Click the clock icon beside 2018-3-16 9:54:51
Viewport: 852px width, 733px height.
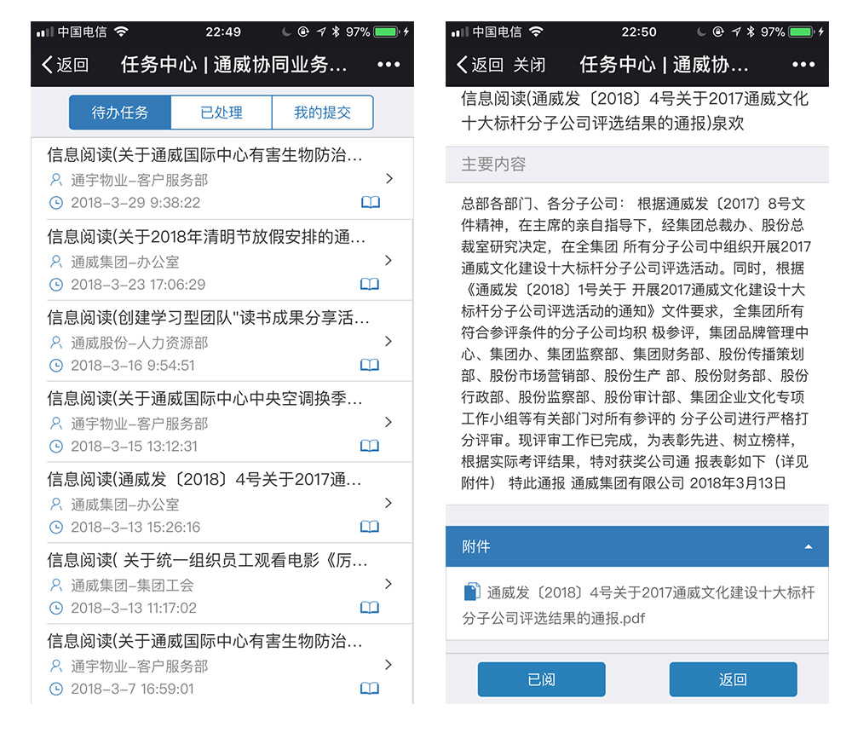(56, 366)
